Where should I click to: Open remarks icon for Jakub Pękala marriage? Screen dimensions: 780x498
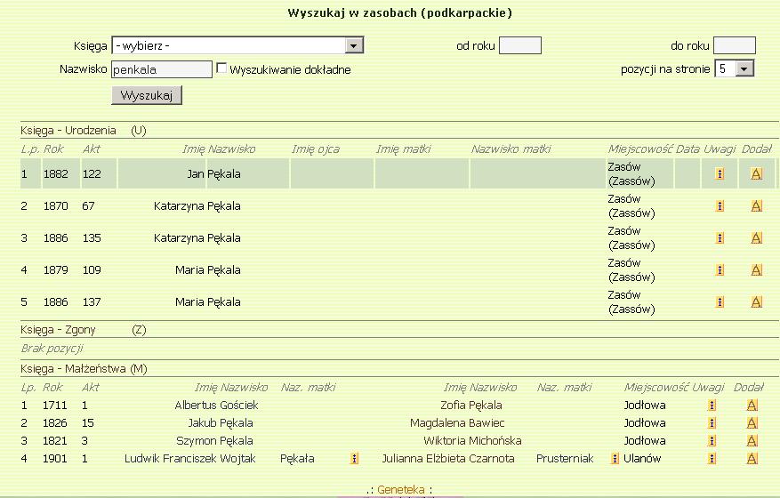[x=712, y=423]
